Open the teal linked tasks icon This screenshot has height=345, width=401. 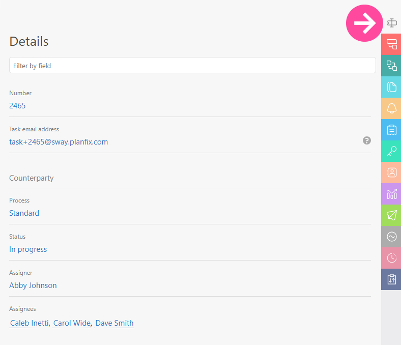[391, 66]
